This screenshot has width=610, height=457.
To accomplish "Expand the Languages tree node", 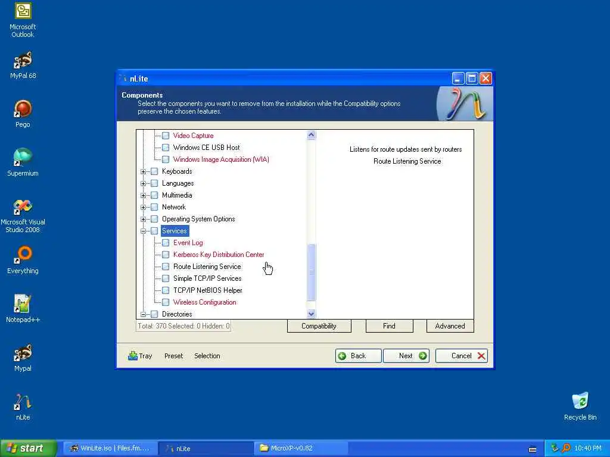I will click(x=143, y=183).
